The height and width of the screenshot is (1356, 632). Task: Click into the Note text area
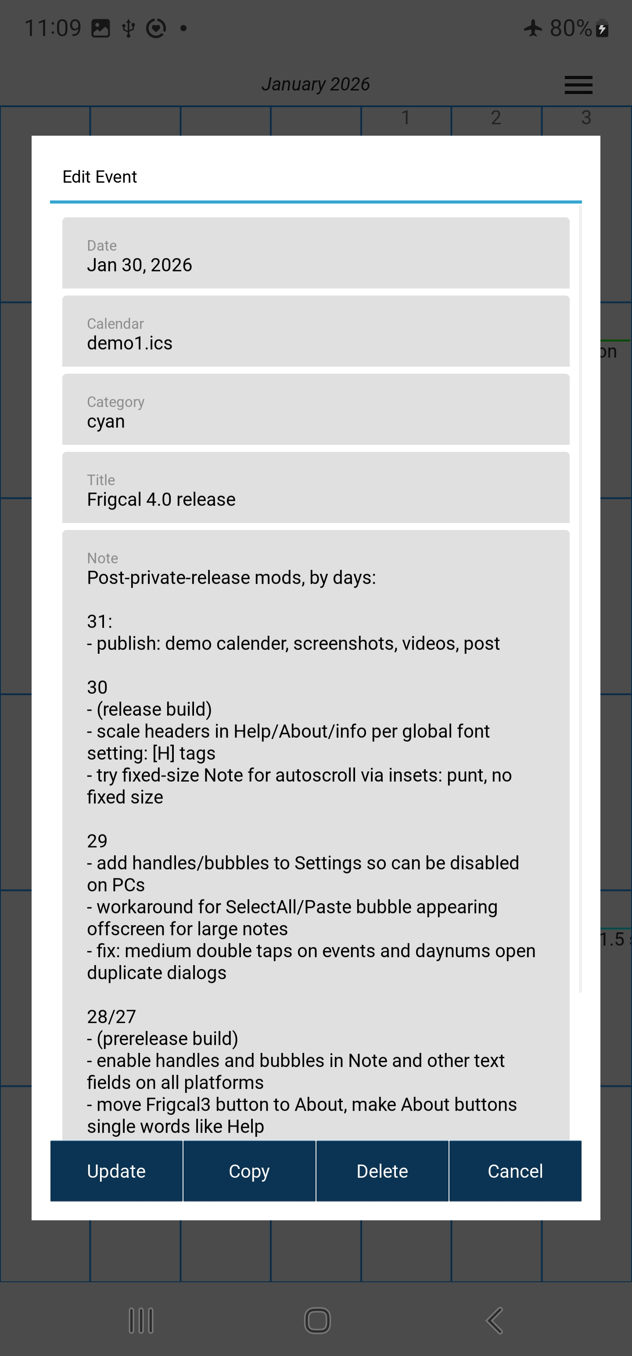pyautogui.click(x=316, y=835)
